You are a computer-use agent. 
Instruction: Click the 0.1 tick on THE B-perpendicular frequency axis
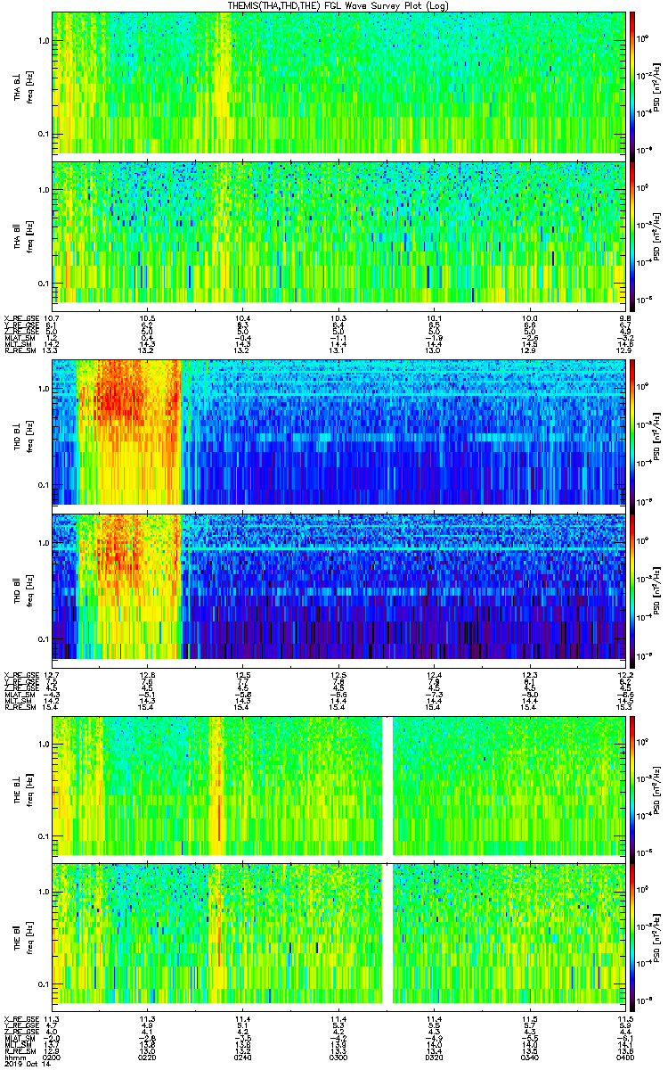click(43, 836)
